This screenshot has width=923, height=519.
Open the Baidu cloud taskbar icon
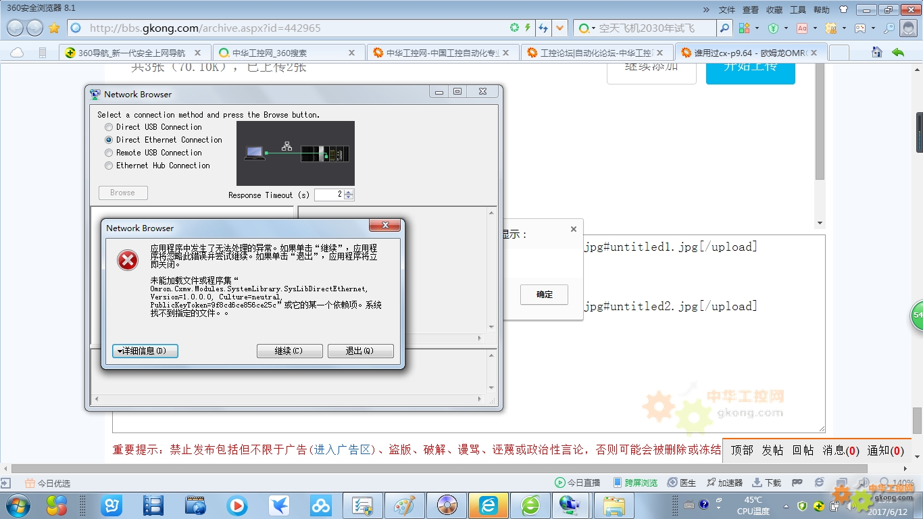(321, 505)
